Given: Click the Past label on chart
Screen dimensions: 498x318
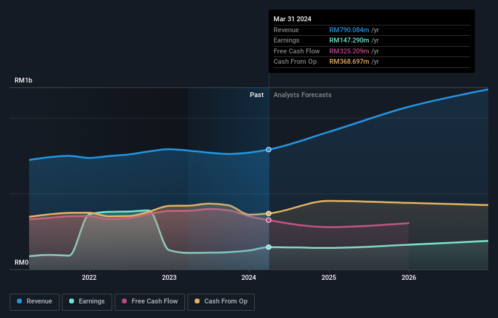Looking at the screenshot, I should [x=257, y=95].
